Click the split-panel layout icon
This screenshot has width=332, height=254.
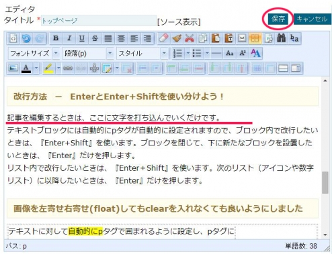[x=283, y=68]
